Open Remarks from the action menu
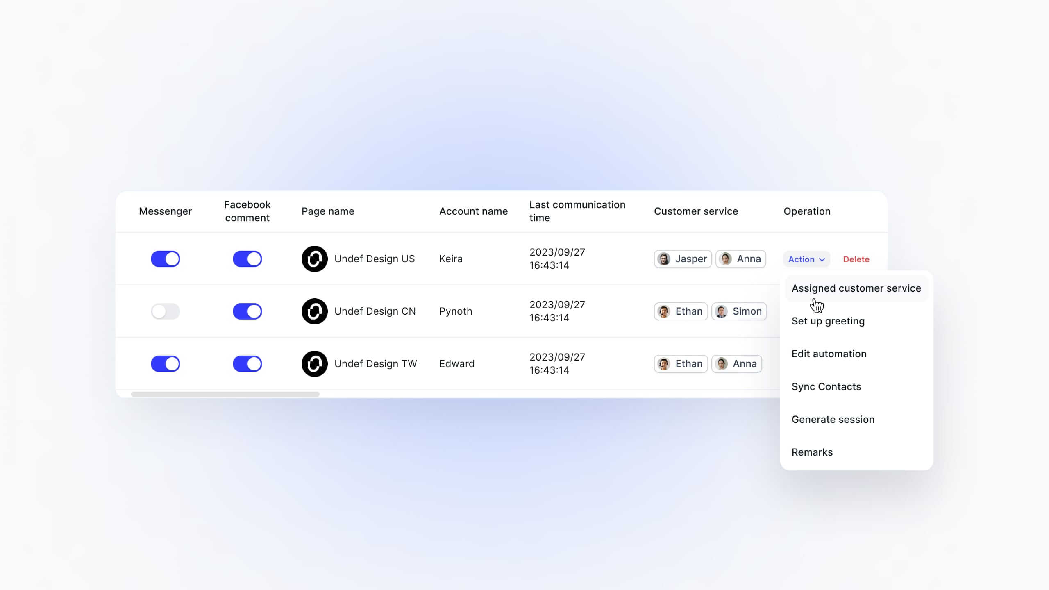 pos(812,452)
